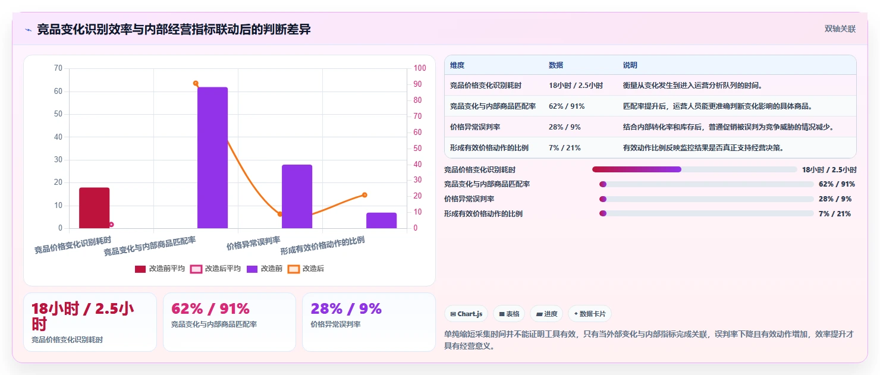Click the 竞品变化与内部商品匹配率 progress bar

click(706, 184)
